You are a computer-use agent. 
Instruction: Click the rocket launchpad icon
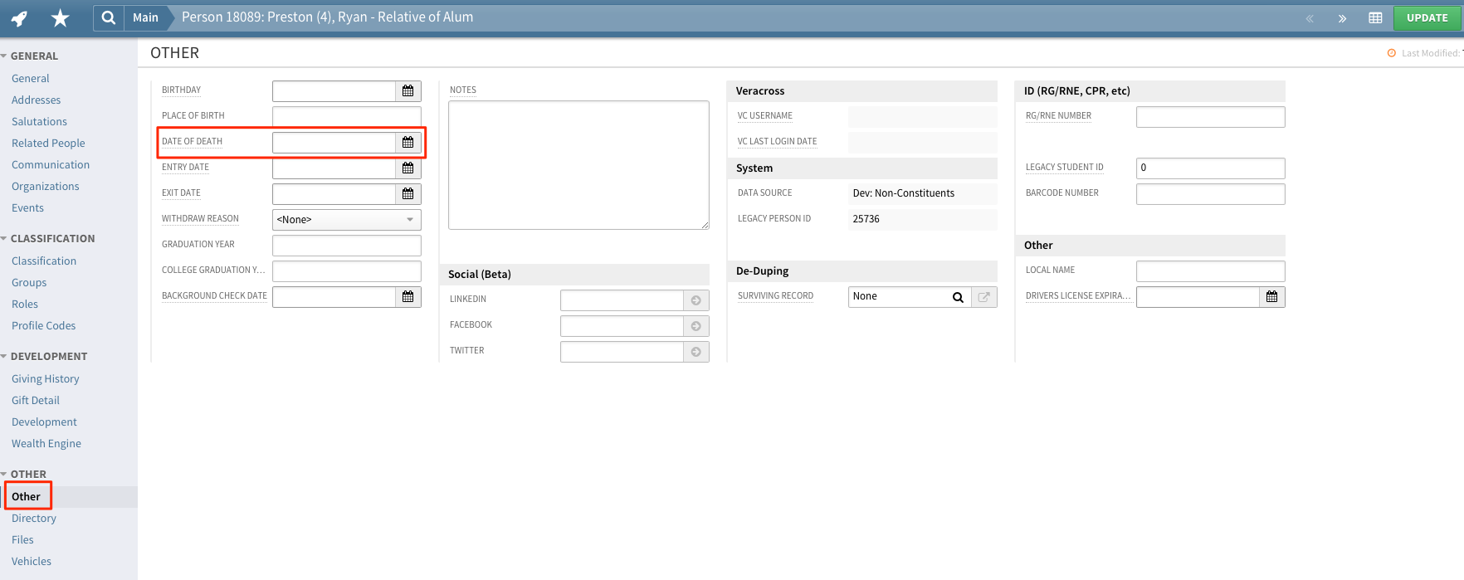(x=20, y=17)
